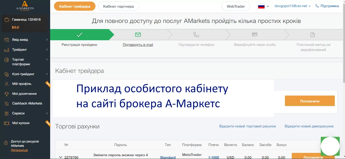Click the A-Markets logo

[x=25, y=6]
